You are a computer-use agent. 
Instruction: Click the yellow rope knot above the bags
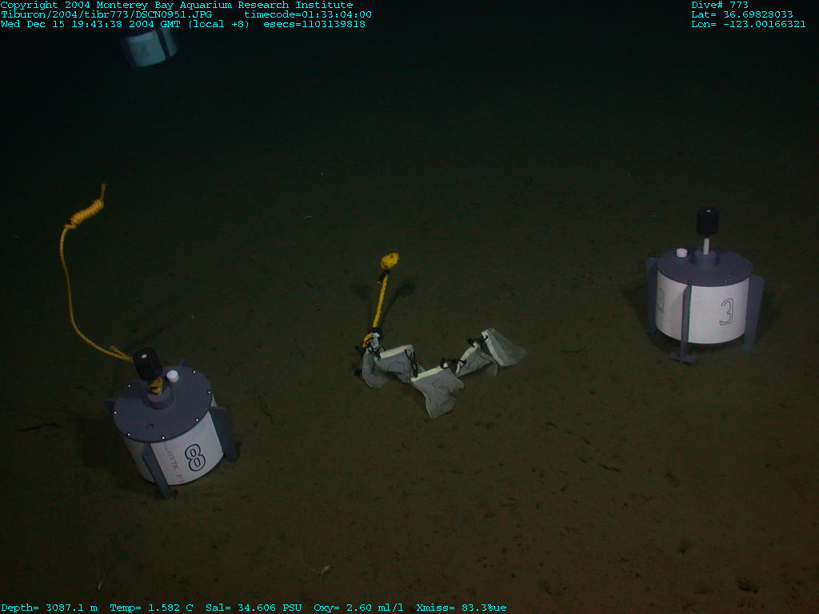pos(390,261)
